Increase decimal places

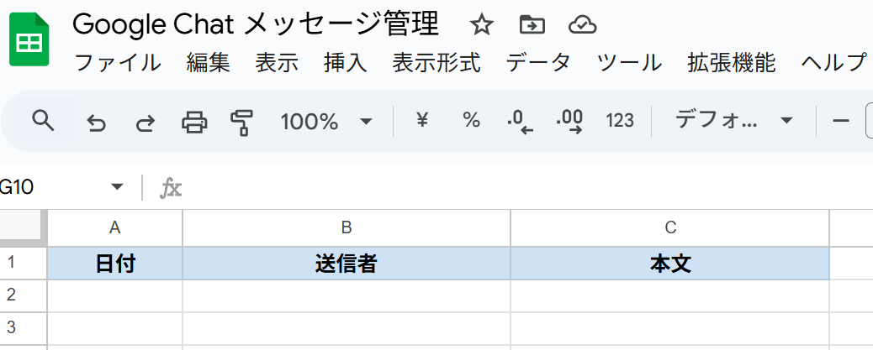570,122
